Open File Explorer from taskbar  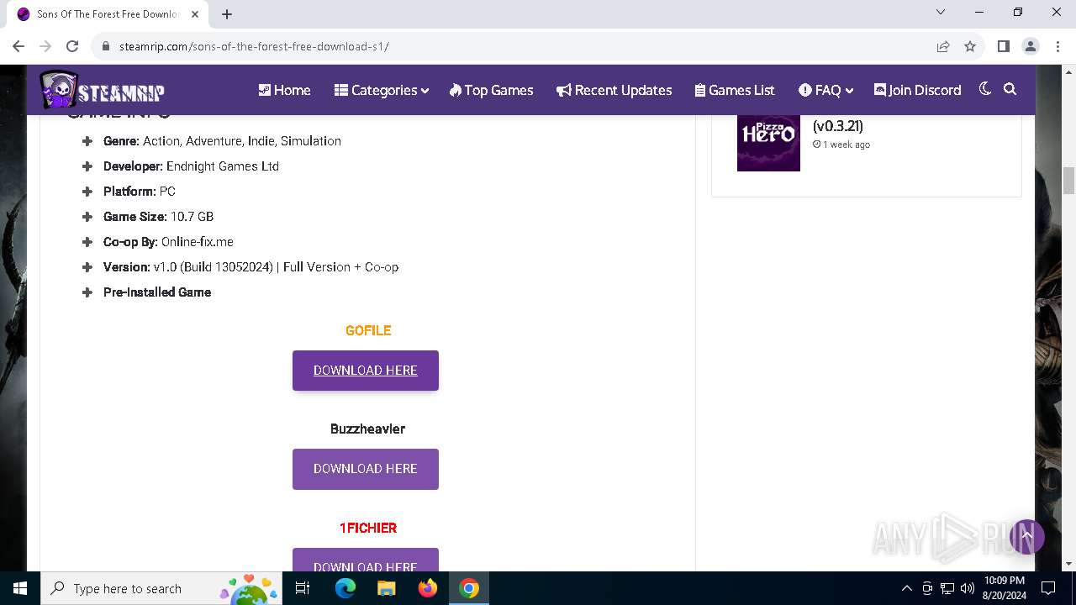coord(387,588)
